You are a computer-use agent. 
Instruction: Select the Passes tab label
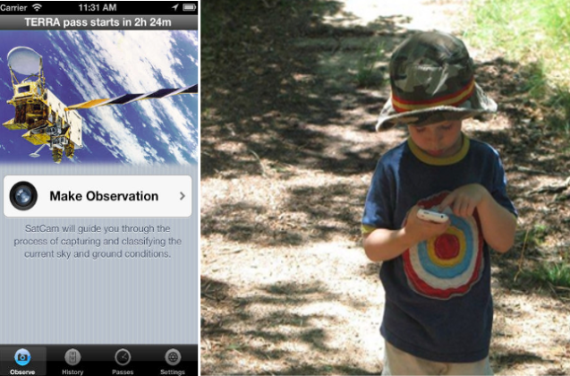tap(123, 372)
